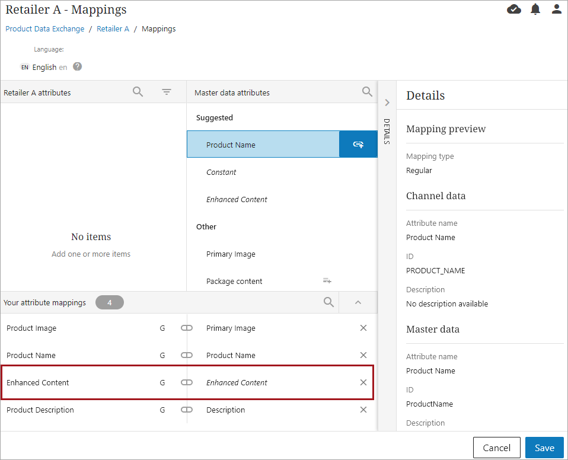Click add icon beside Package content
This screenshot has height=460, width=568.
pyautogui.click(x=327, y=280)
